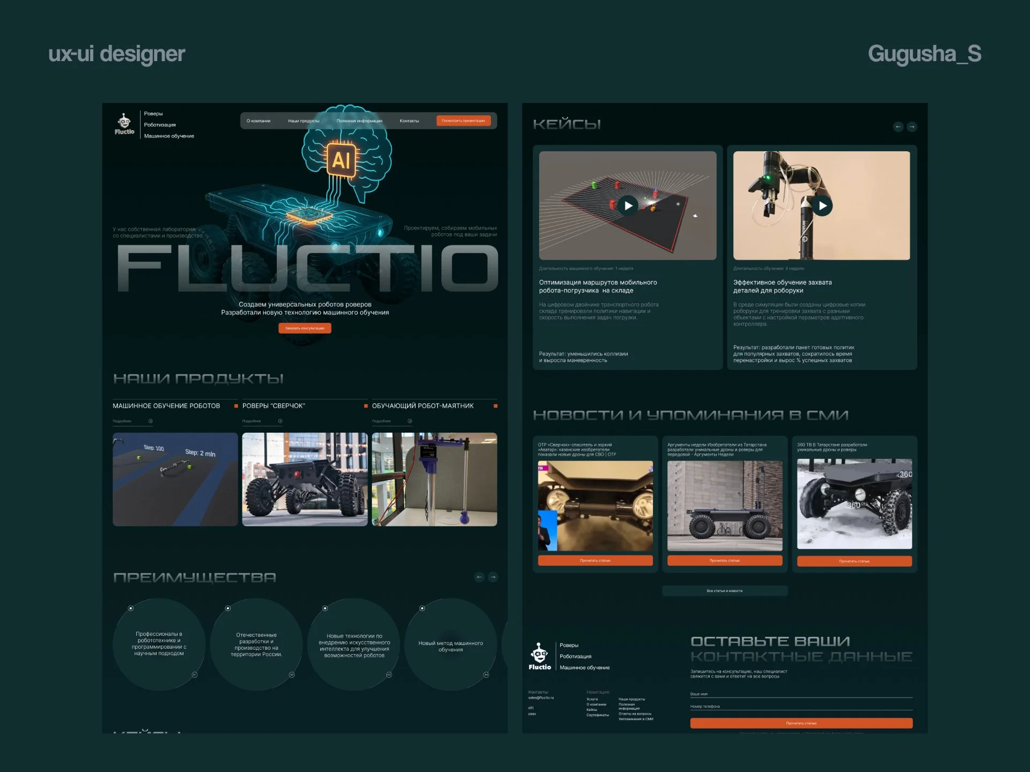Open Подробнее under МАШИННОЕ ОБУЧЕНИЕ РОБОТОВ
Viewport: 1030px width, 772px height.
click(122, 421)
